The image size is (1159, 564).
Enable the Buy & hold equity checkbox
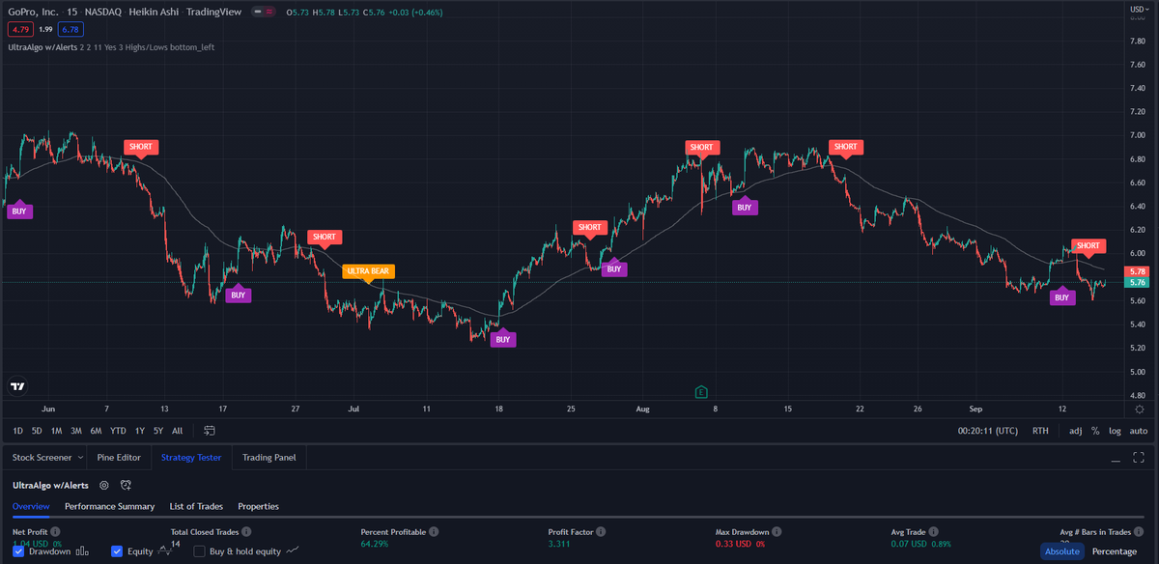click(200, 551)
